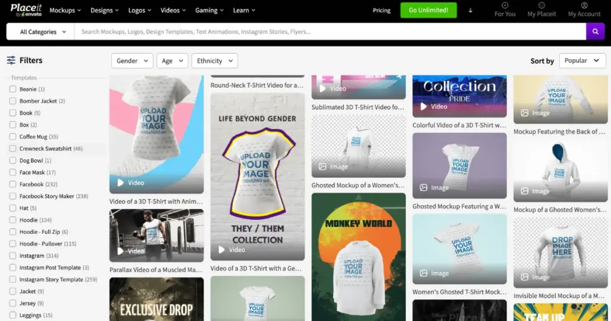Expand the Logos menu
This screenshot has height=321, width=611.
tap(140, 11)
